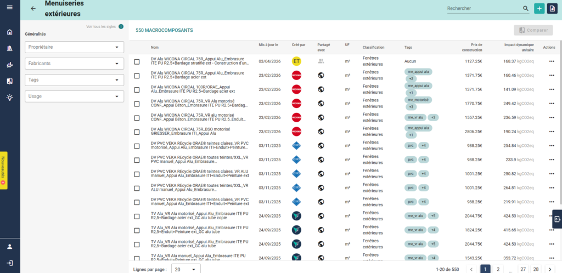Open the lightbulb icon in sidebar

10,97
